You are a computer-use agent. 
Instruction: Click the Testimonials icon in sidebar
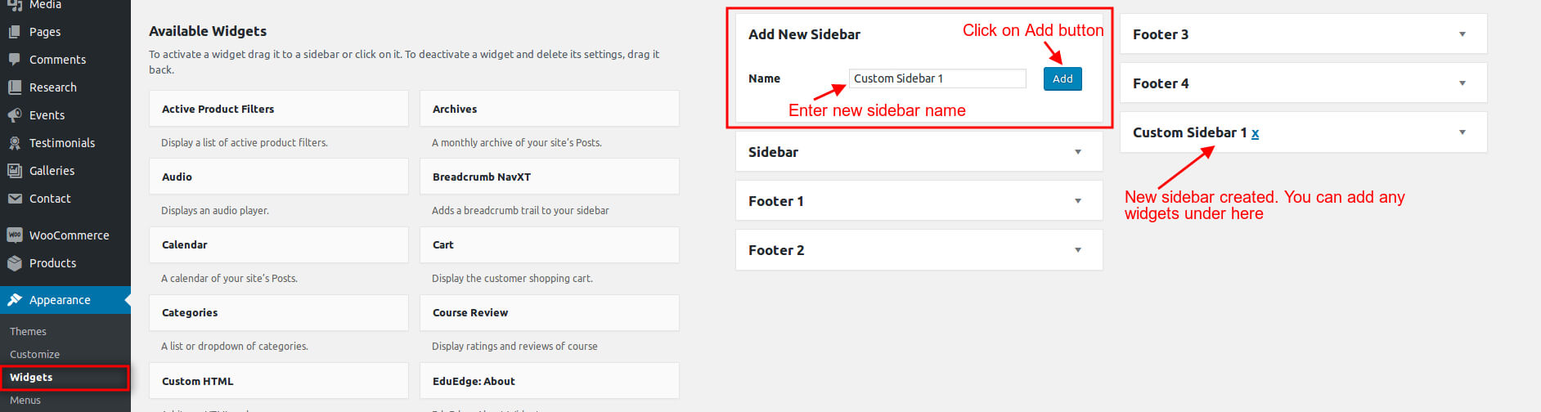click(x=14, y=143)
